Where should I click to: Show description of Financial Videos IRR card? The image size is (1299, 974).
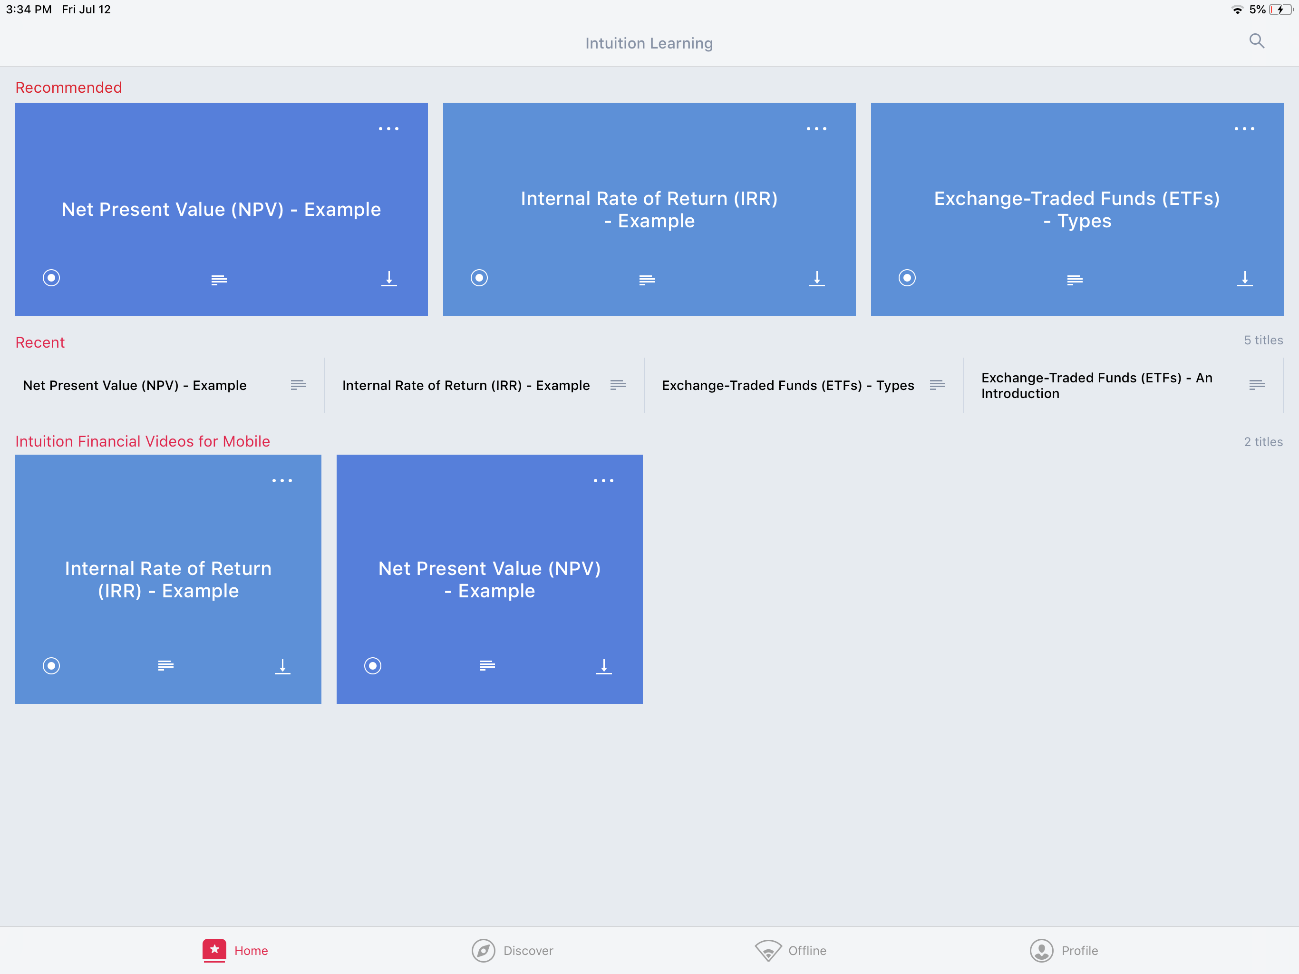pyautogui.click(x=165, y=666)
